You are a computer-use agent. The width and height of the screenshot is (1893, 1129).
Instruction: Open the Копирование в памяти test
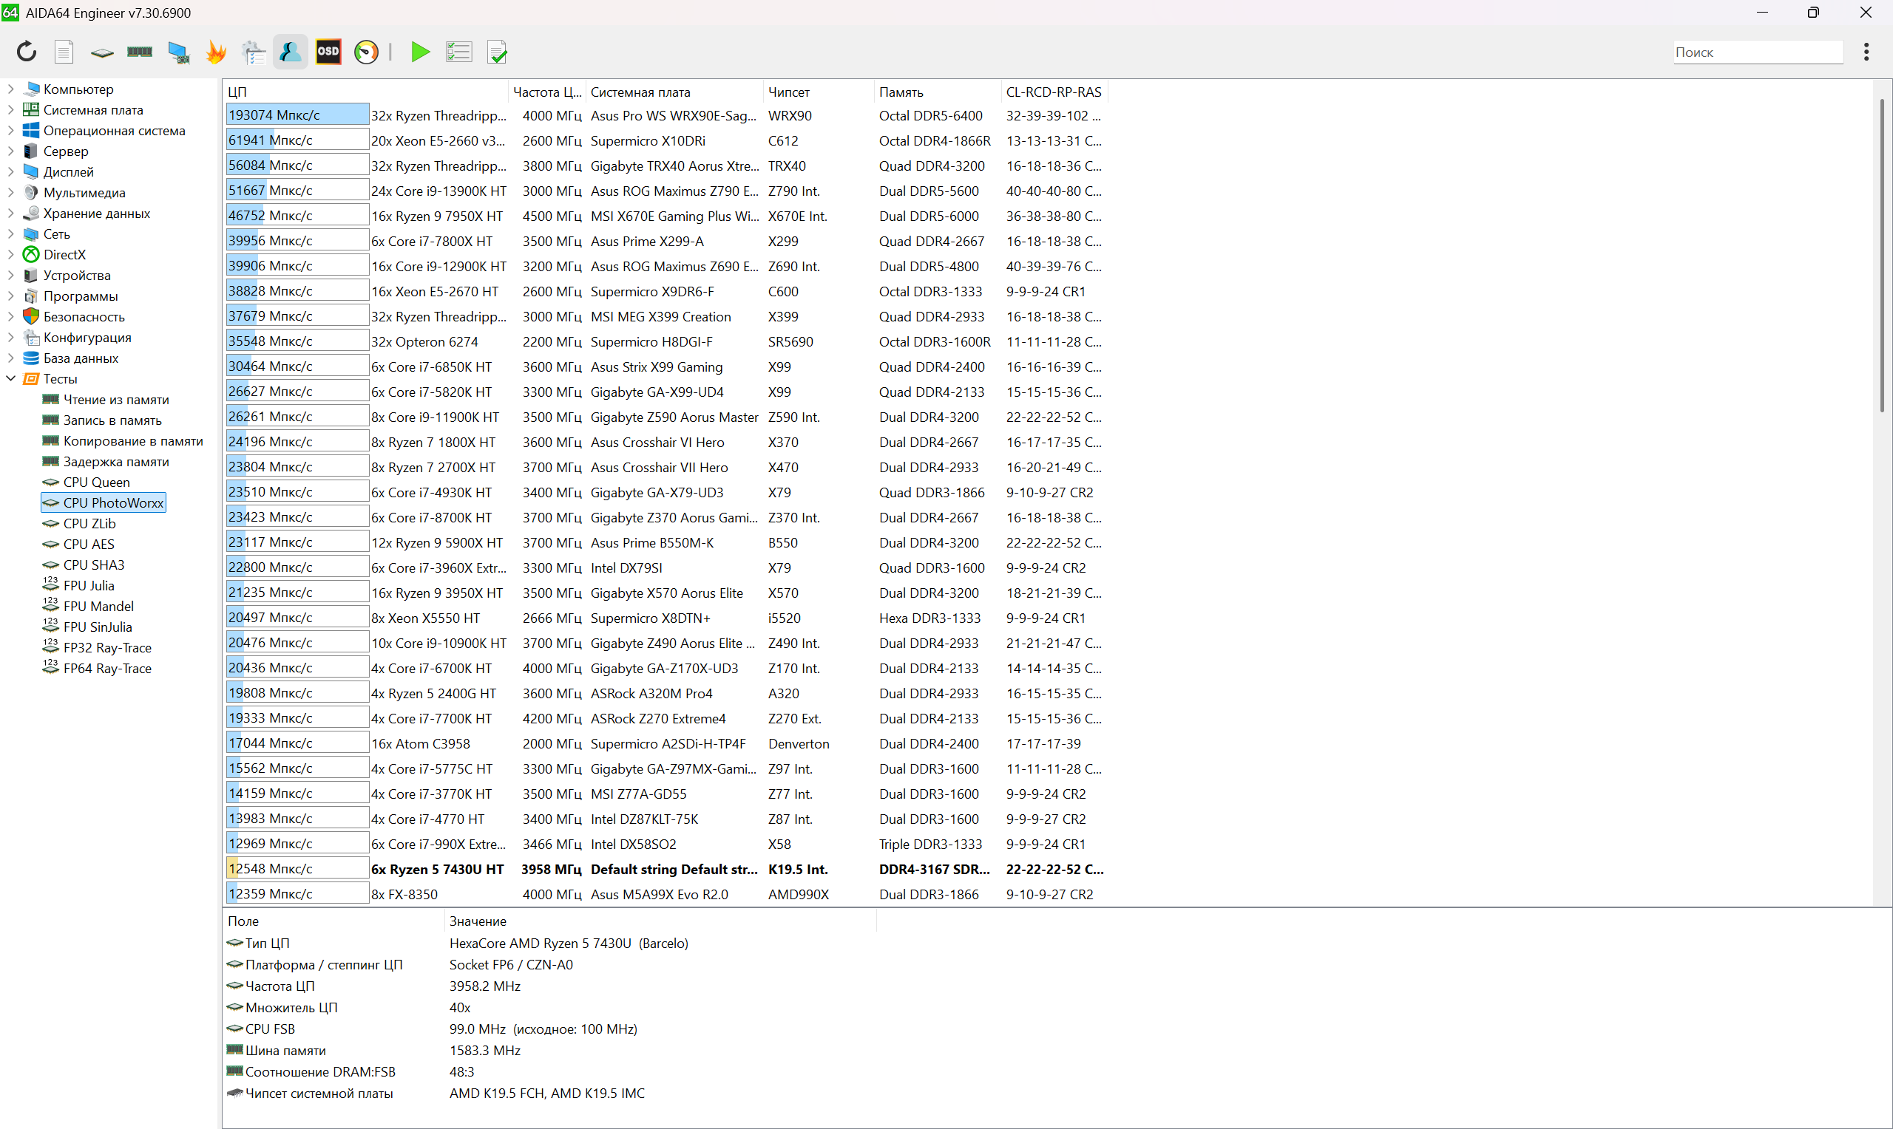[x=133, y=440]
